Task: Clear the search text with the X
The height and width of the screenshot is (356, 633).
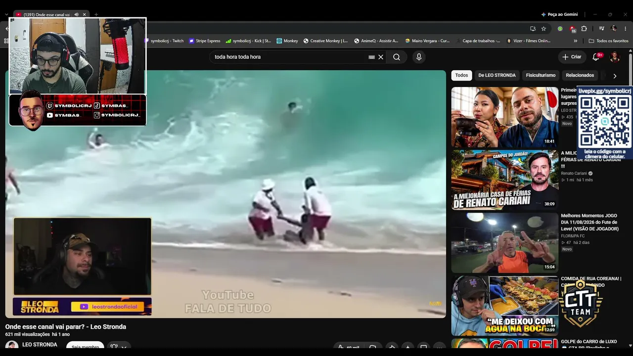Action: tap(381, 57)
